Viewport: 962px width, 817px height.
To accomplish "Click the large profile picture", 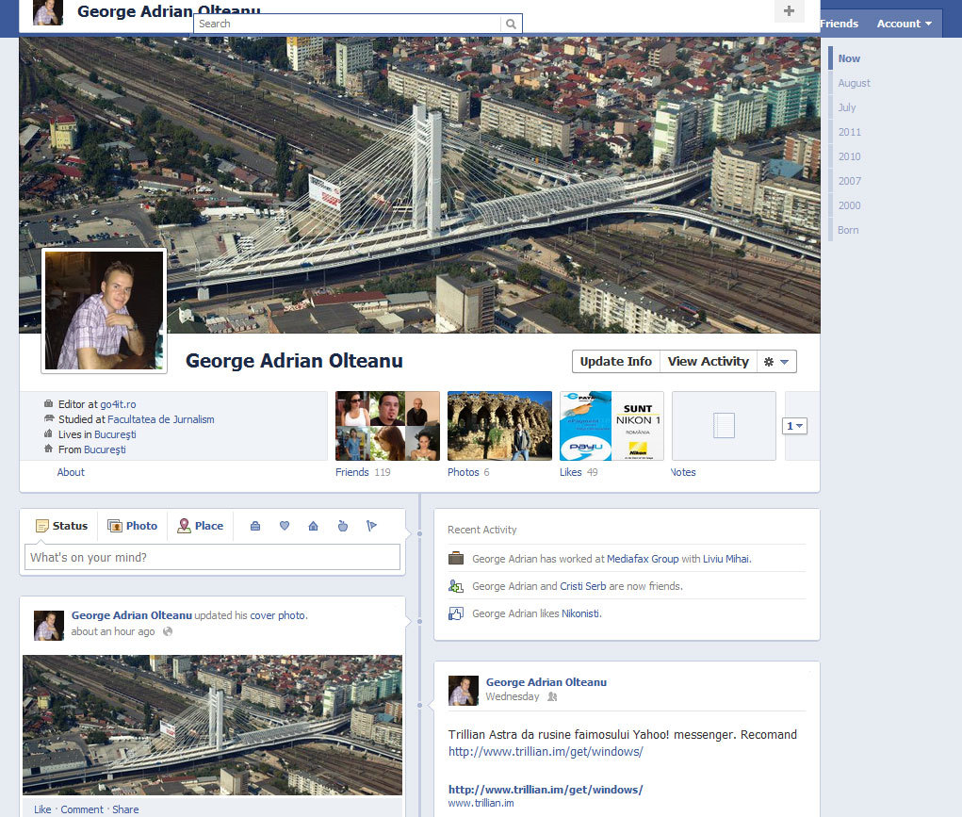I will coord(105,311).
